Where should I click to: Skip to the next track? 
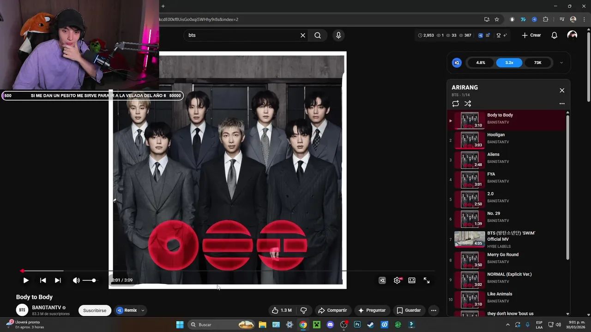pos(58,280)
